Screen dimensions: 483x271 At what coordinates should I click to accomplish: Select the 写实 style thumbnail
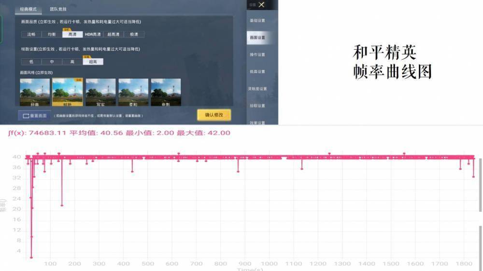[100, 92]
